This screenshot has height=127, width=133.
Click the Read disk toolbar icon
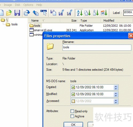click(x=27, y=13)
